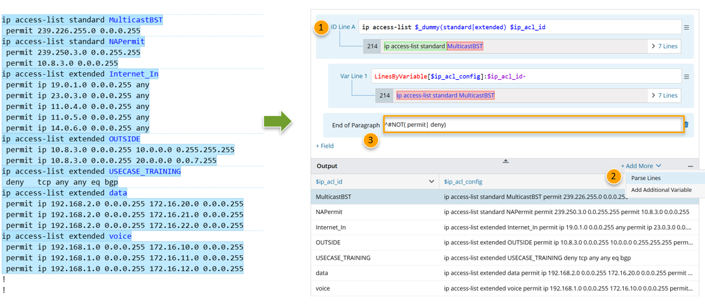
Task: Click the orange step 1 marker
Action: [322, 27]
